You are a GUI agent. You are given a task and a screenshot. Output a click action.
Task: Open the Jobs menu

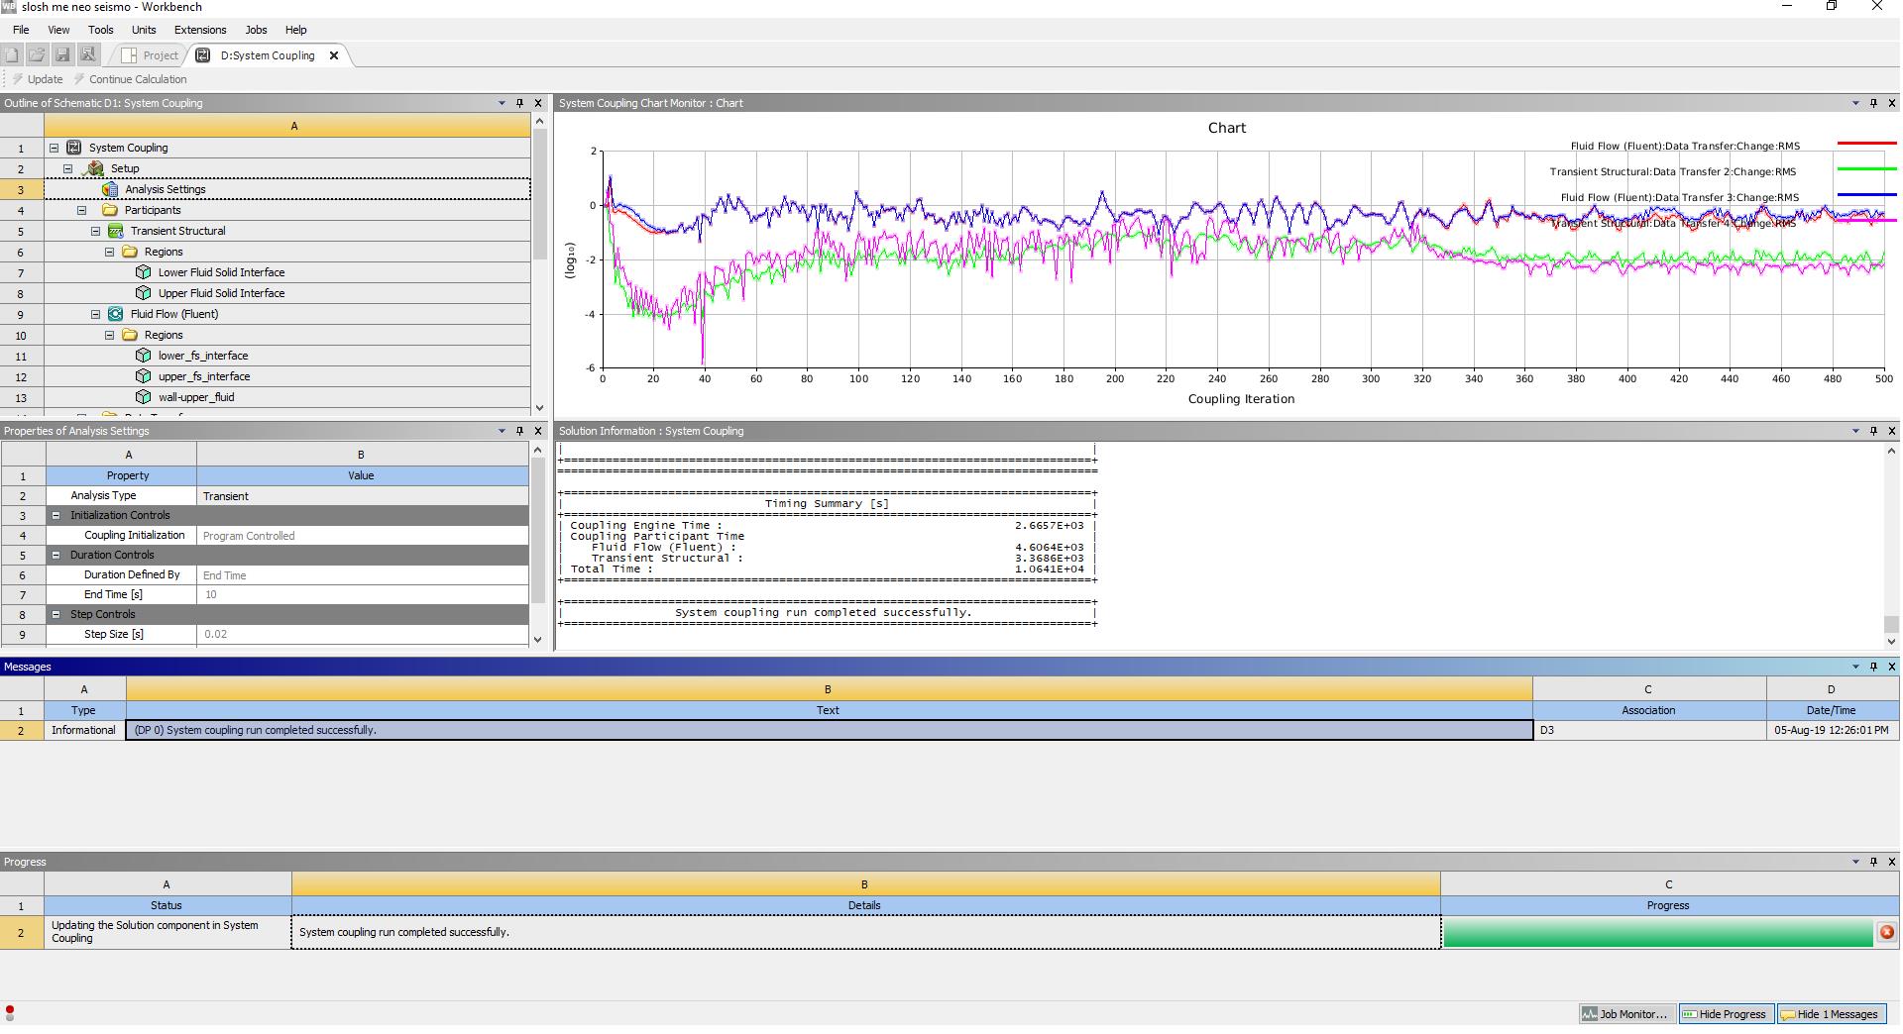pyautogui.click(x=256, y=30)
